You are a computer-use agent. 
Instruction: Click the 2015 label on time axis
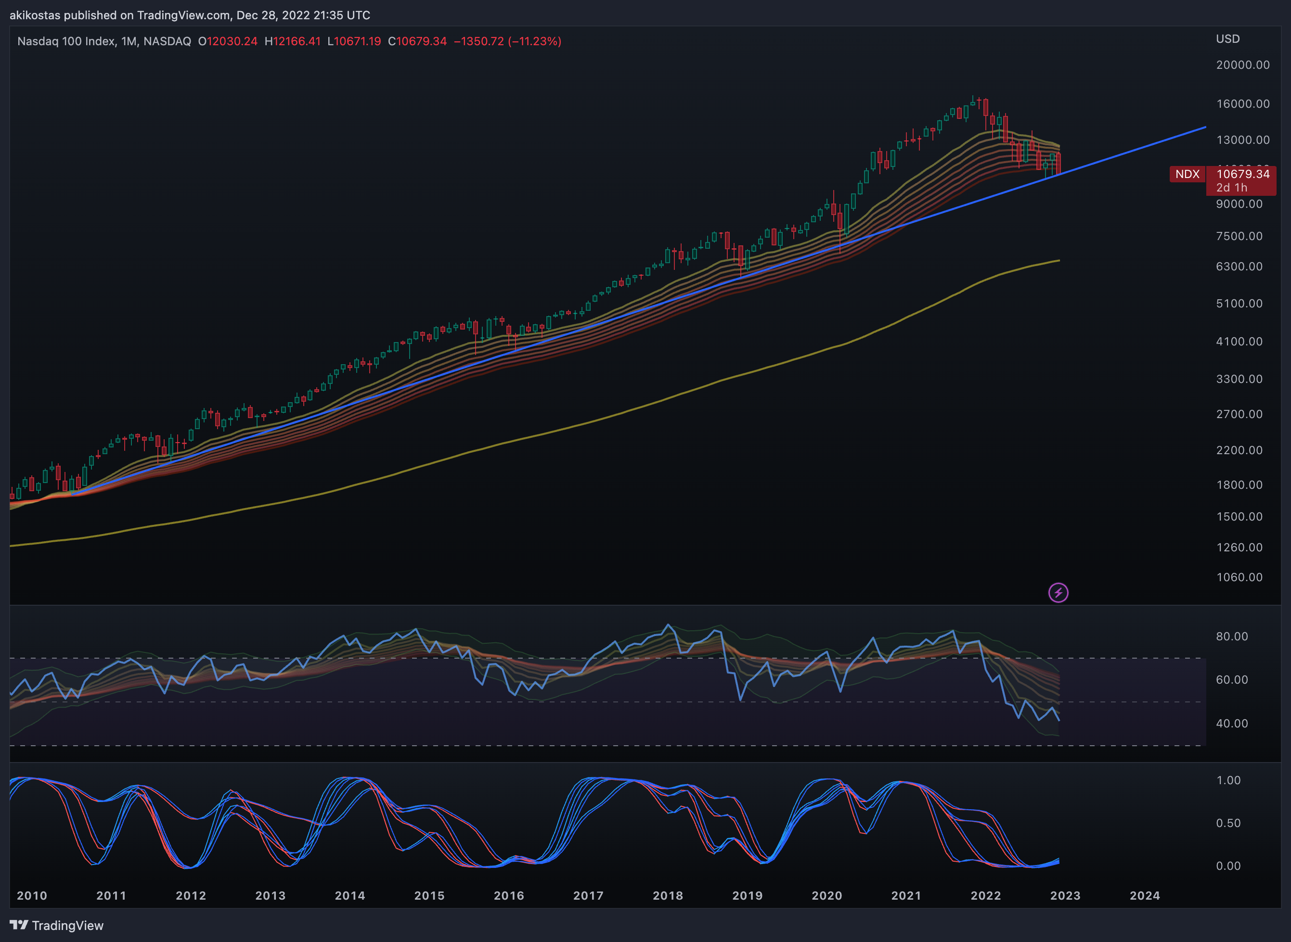(x=429, y=896)
